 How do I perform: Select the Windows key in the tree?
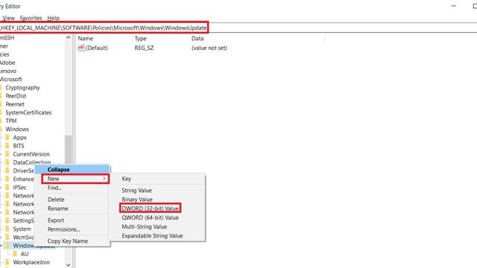point(17,129)
